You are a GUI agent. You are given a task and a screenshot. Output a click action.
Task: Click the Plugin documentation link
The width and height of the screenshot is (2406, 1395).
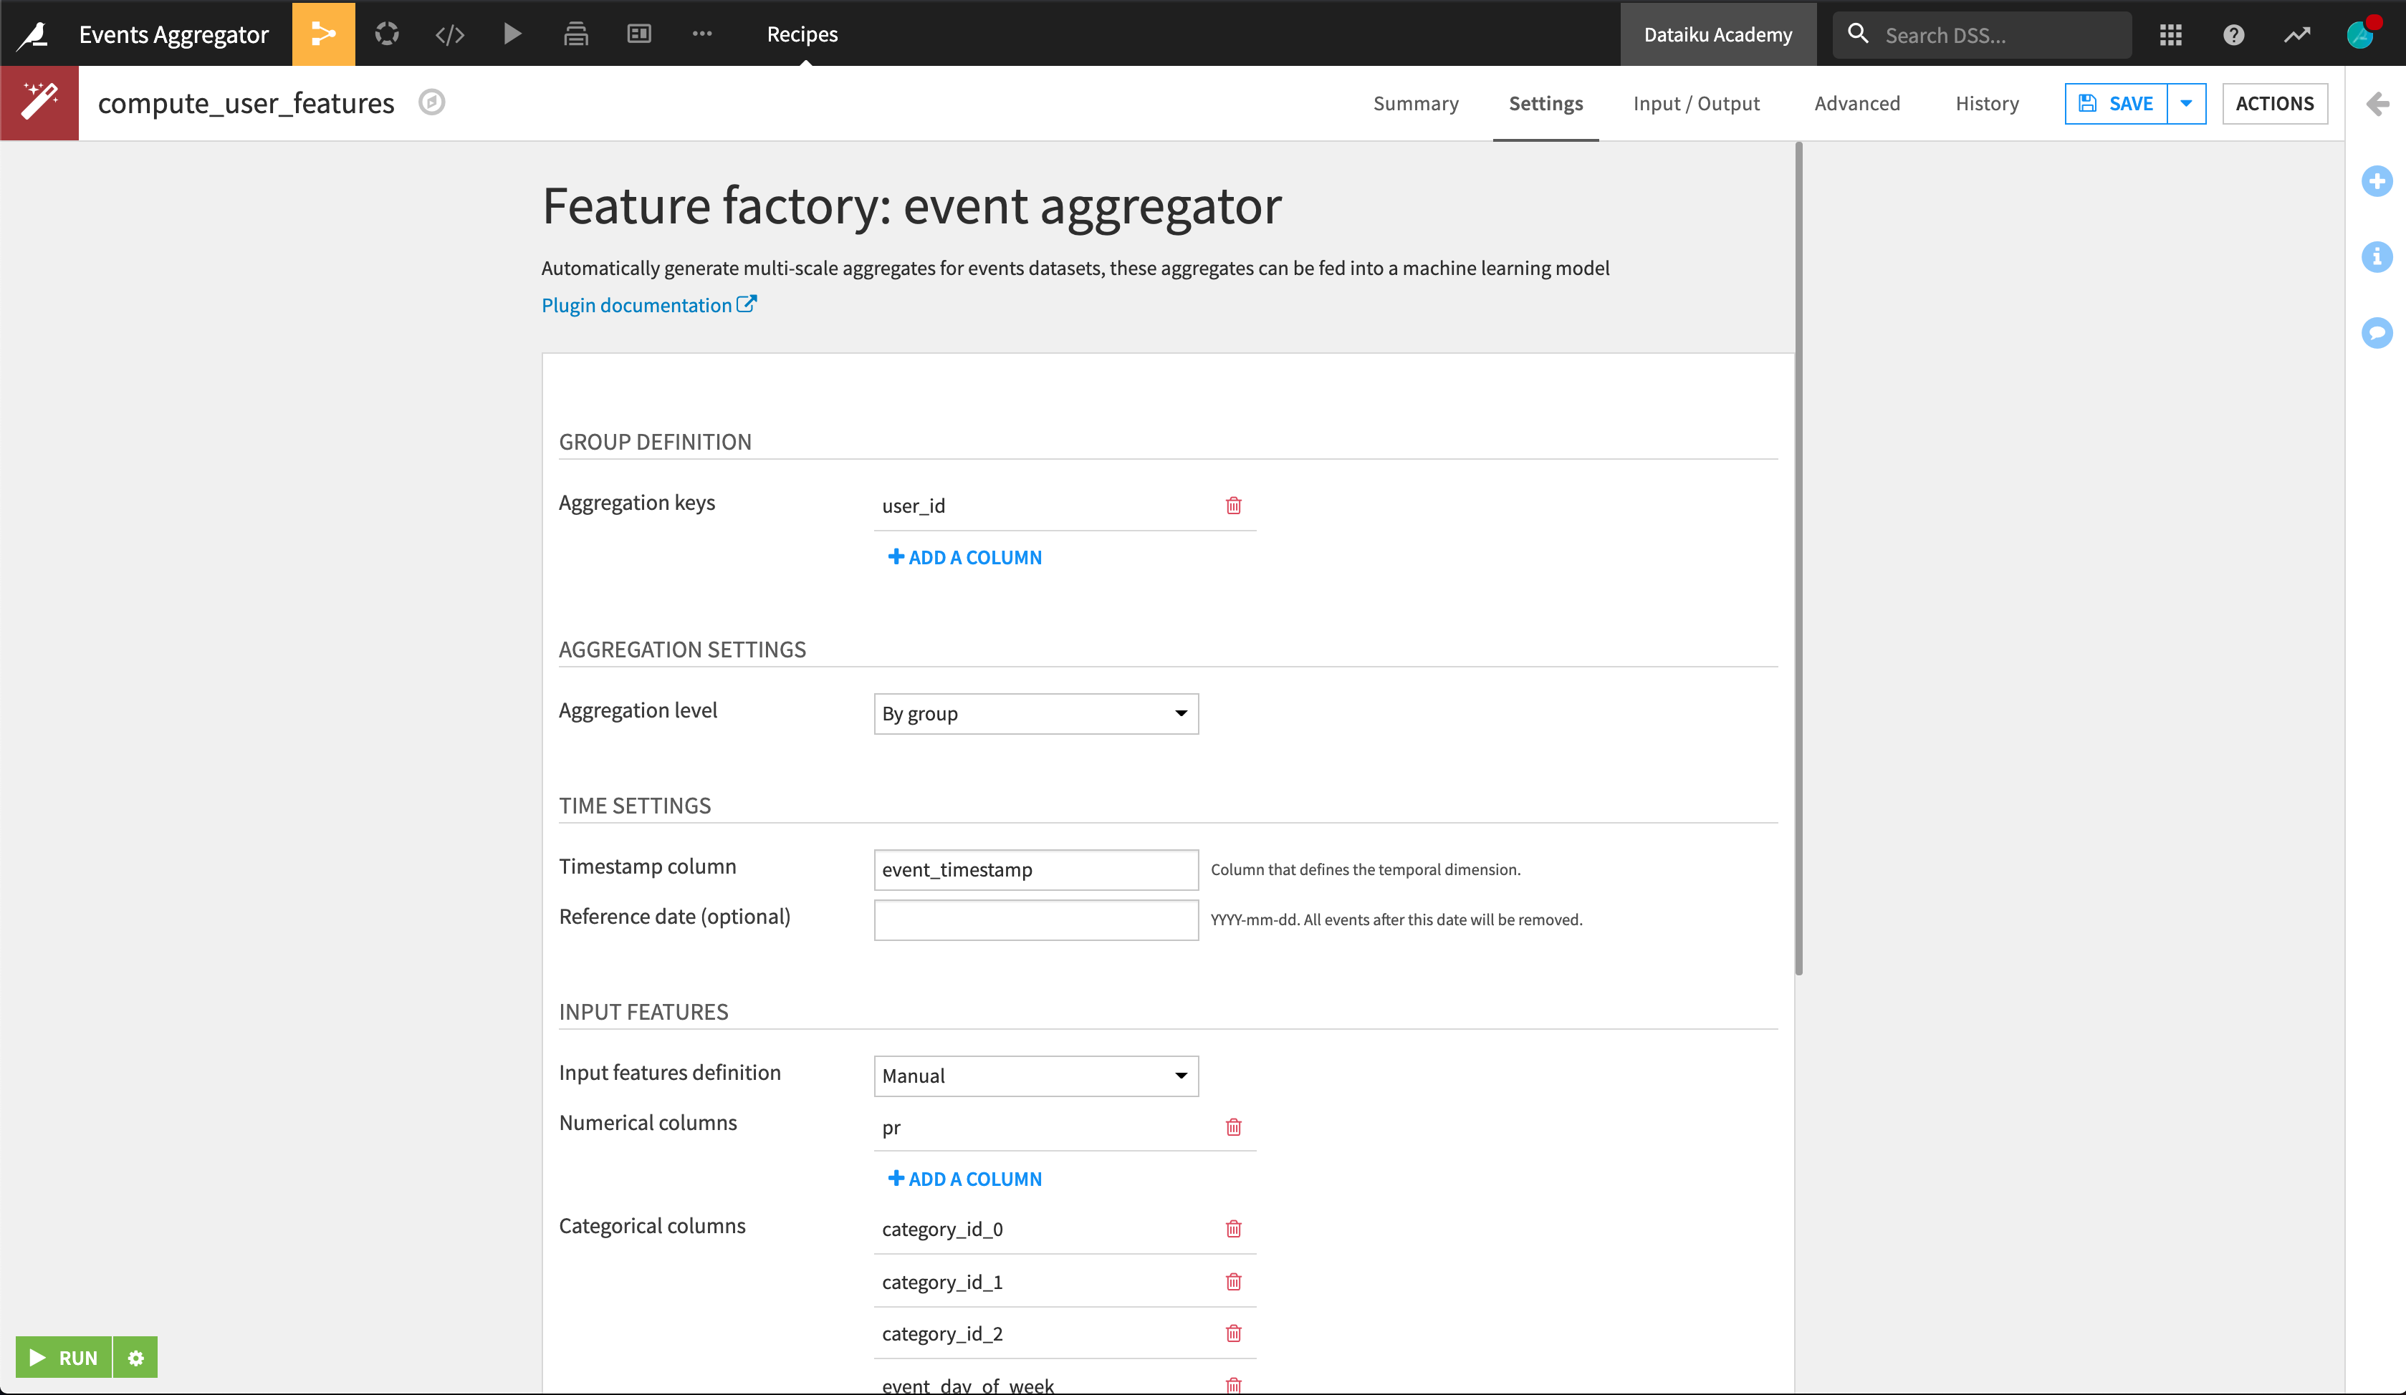[x=648, y=304]
